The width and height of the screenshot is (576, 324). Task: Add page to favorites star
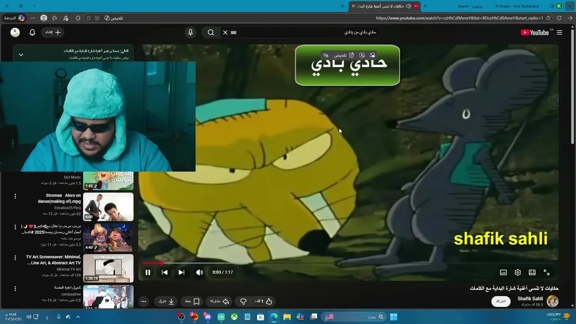tap(89, 18)
